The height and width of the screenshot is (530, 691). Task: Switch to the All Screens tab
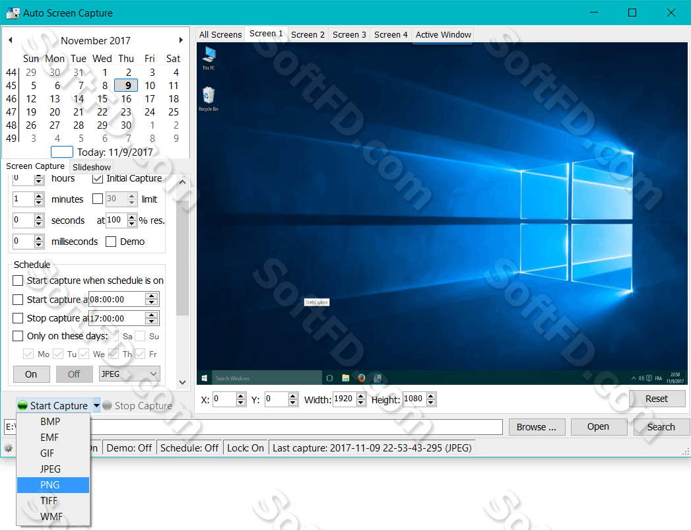click(x=220, y=34)
